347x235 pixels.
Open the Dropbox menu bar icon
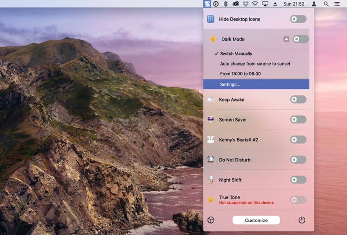246,4
